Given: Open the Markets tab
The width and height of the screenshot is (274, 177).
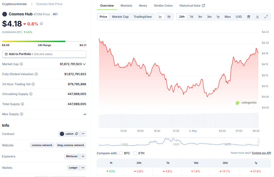Looking at the screenshot, I should [x=126, y=6].
